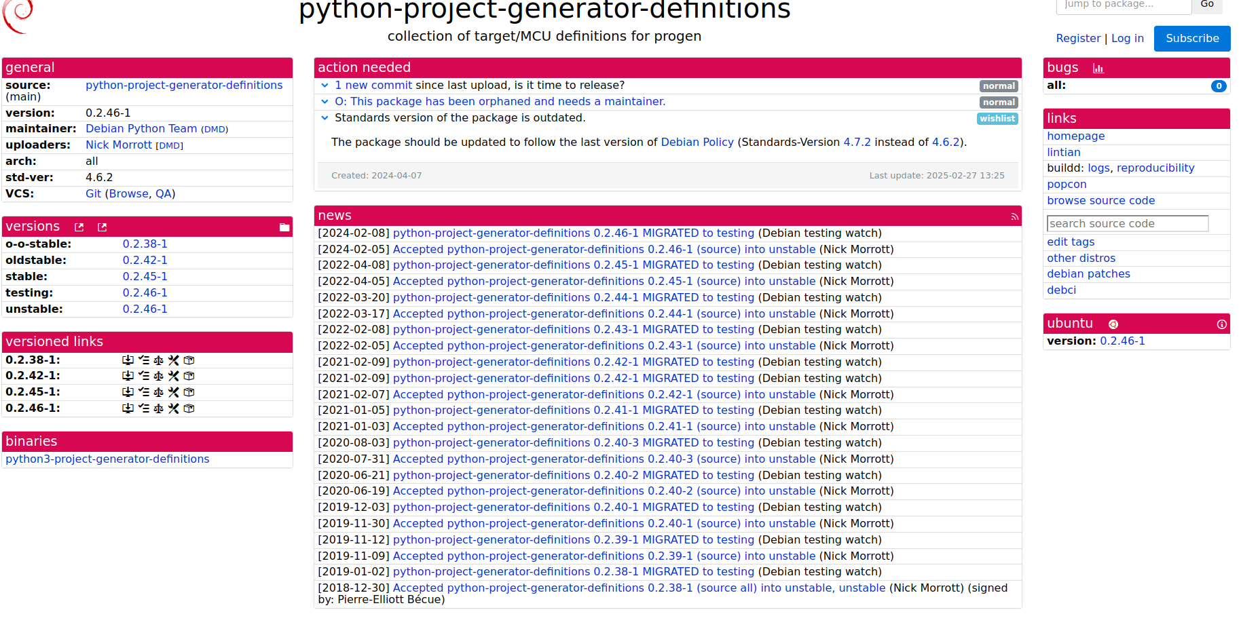1241x631 pixels.
Task: Open copyright scales icon for 0.2.46-1
Action: (158, 408)
